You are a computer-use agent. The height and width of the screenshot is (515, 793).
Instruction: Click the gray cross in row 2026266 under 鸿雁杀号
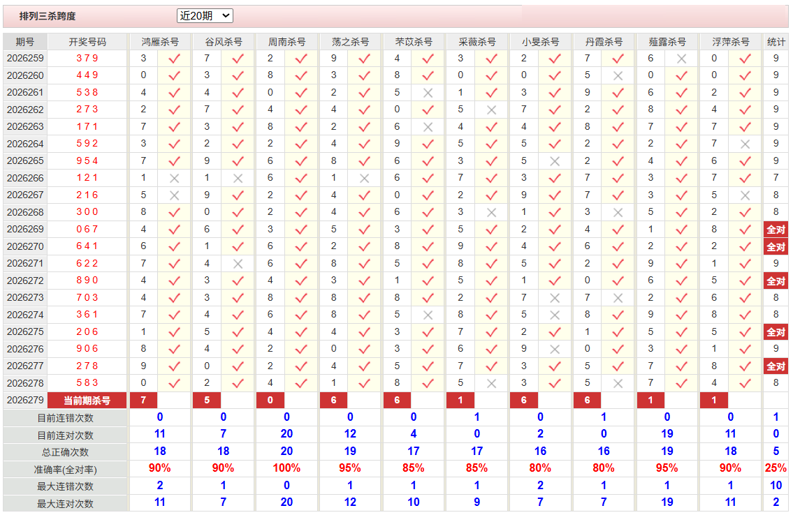coord(174,178)
